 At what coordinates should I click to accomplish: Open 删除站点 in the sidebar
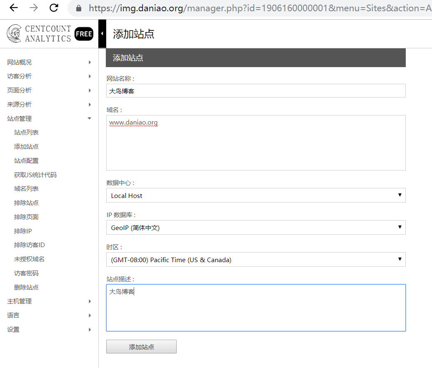(26, 287)
